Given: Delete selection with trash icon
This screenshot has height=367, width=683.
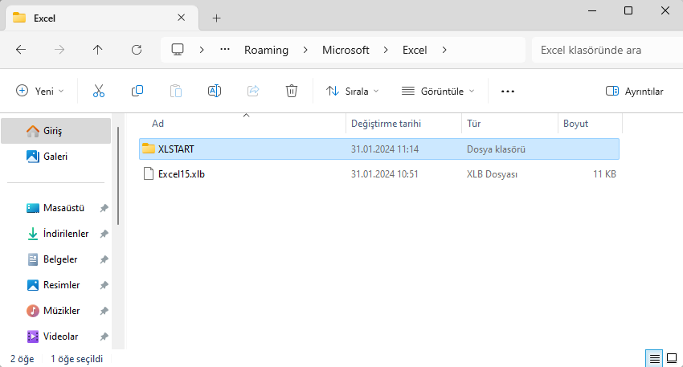Looking at the screenshot, I should 292,91.
